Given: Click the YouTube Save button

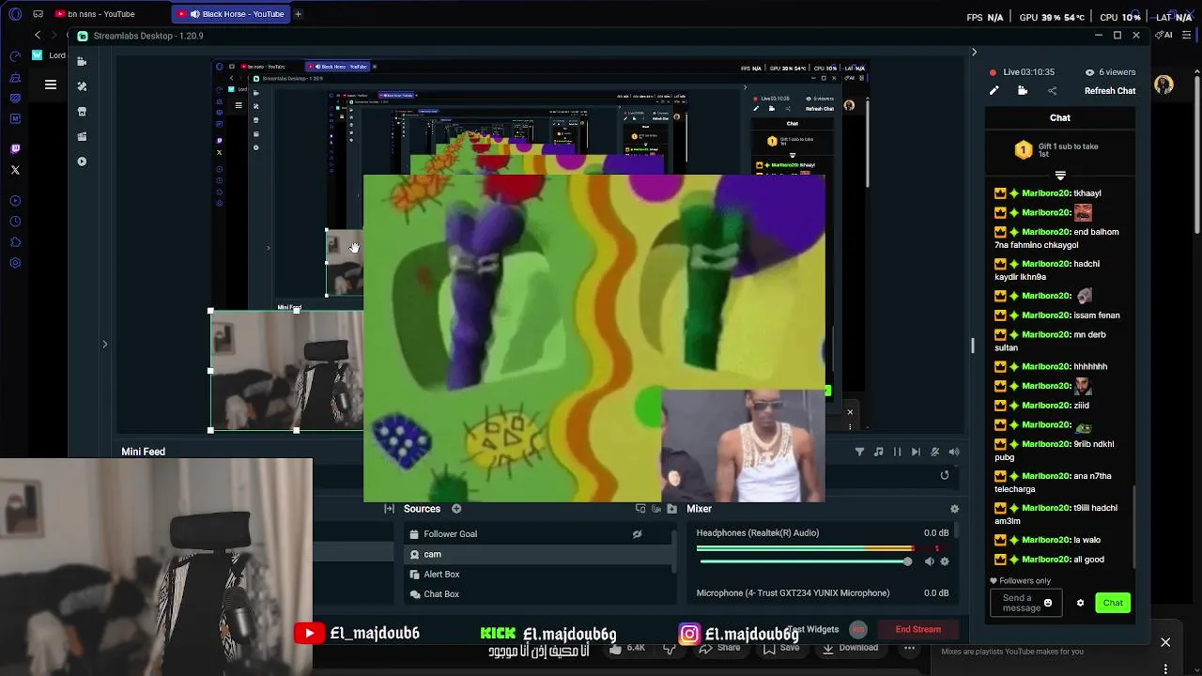Looking at the screenshot, I should tap(780, 648).
